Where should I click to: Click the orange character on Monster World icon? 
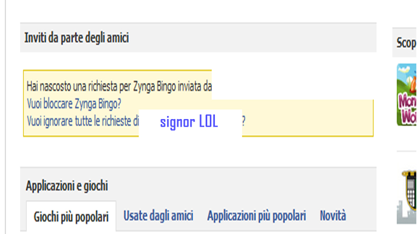(413, 84)
